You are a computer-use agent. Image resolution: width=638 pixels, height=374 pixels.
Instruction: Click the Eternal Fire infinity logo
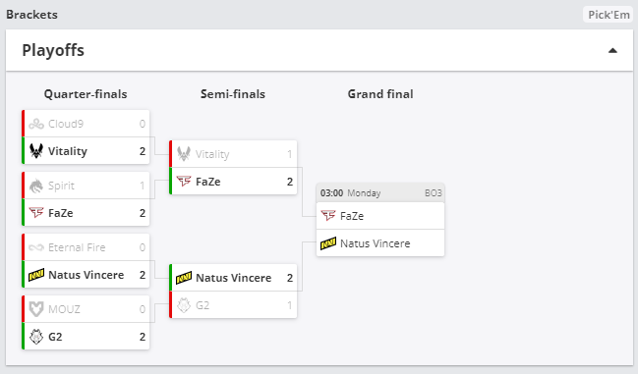(36, 247)
